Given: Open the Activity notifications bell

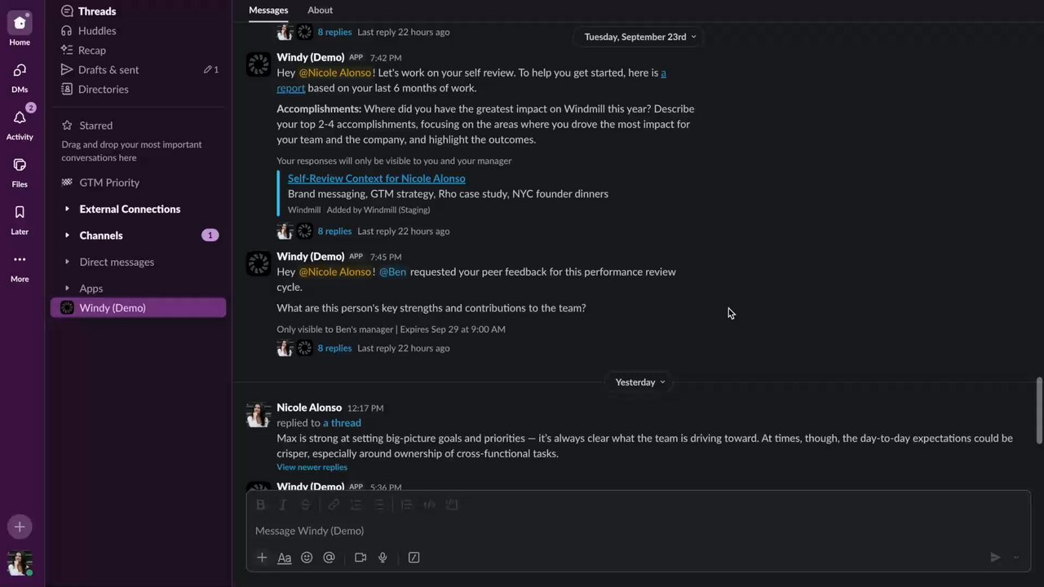Looking at the screenshot, I should coord(20,119).
